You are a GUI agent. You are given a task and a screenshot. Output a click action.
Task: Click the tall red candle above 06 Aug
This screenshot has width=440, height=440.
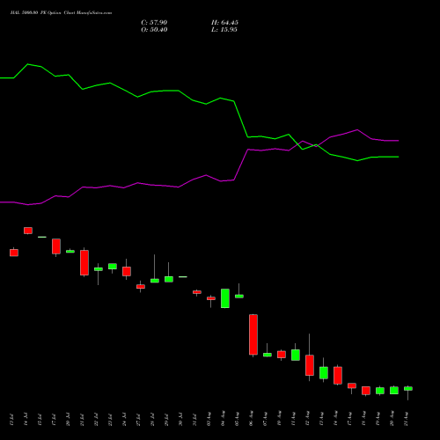pos(253,334)
